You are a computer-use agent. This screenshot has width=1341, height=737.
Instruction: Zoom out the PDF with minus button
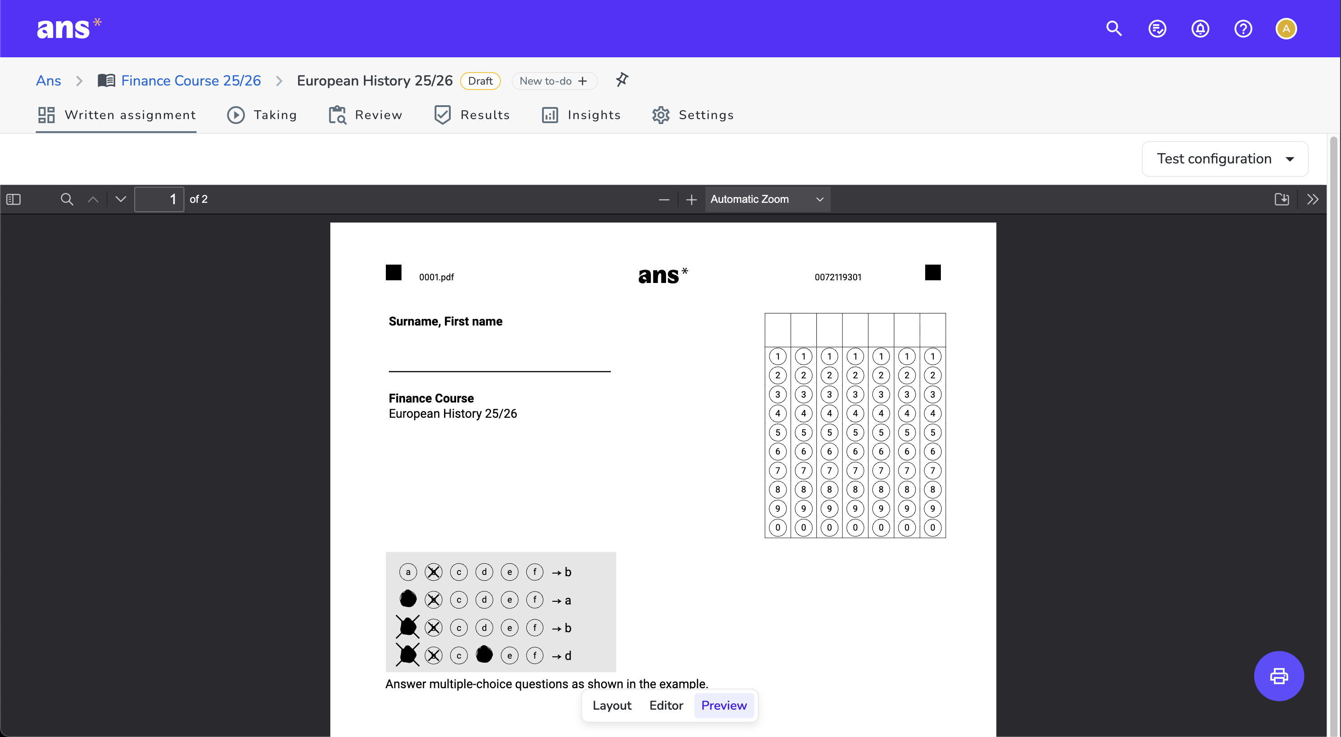664,200
